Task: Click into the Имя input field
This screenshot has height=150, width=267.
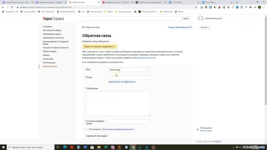Action: (x=129, y=70)
